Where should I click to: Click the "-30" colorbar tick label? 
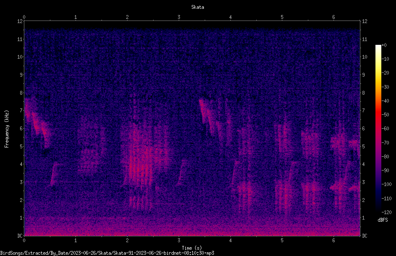pyautogui.click(x=386, y=87)
